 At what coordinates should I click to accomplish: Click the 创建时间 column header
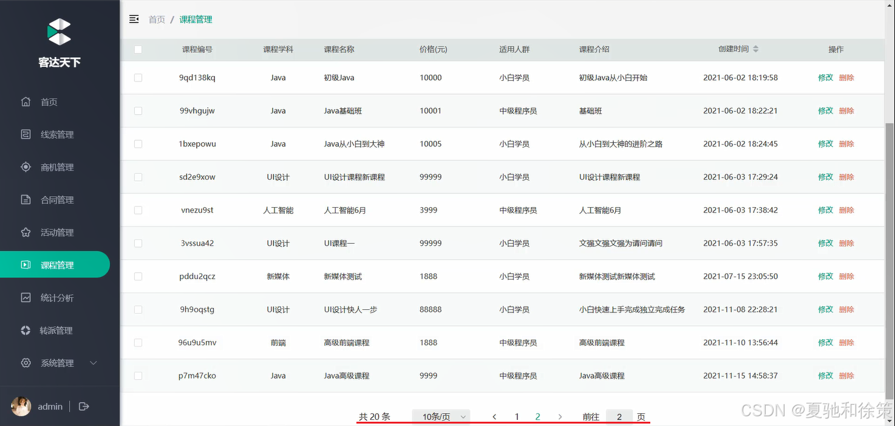click(x=733, y=49)
